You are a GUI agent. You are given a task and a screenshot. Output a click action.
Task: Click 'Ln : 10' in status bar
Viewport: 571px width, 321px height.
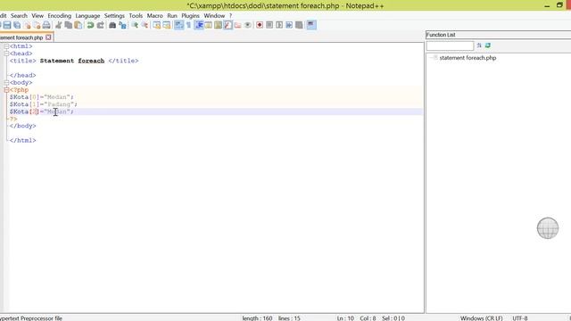pos(345,318)
